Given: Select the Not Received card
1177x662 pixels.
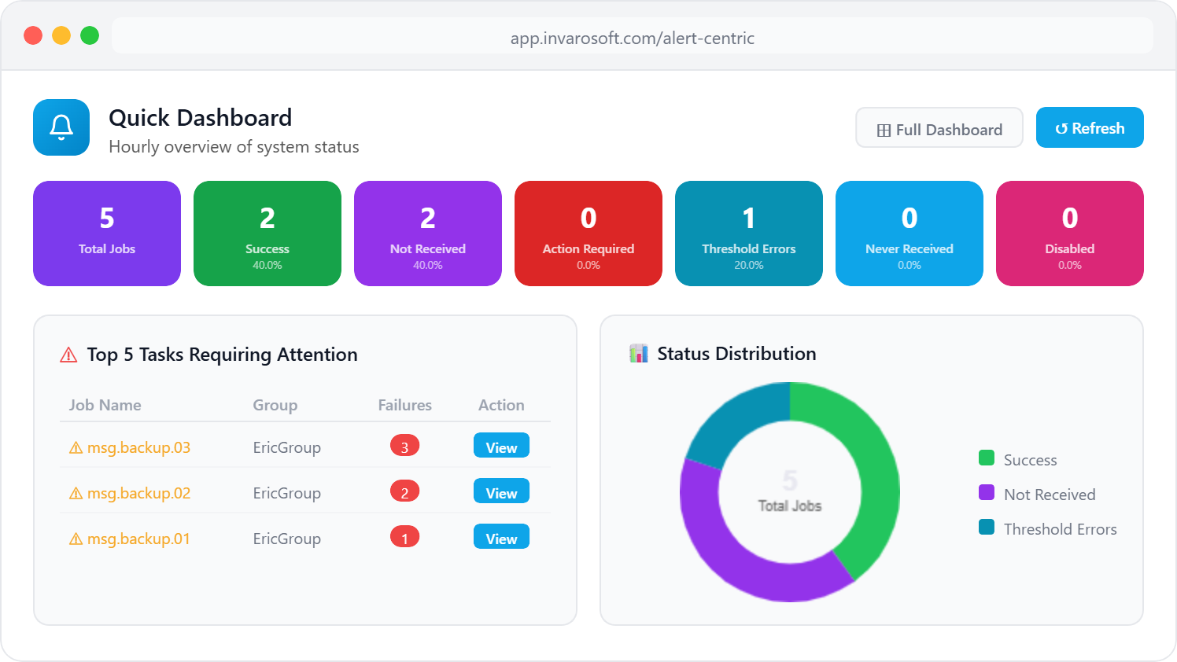Looking at the screenshot, I should click(428, 234).
